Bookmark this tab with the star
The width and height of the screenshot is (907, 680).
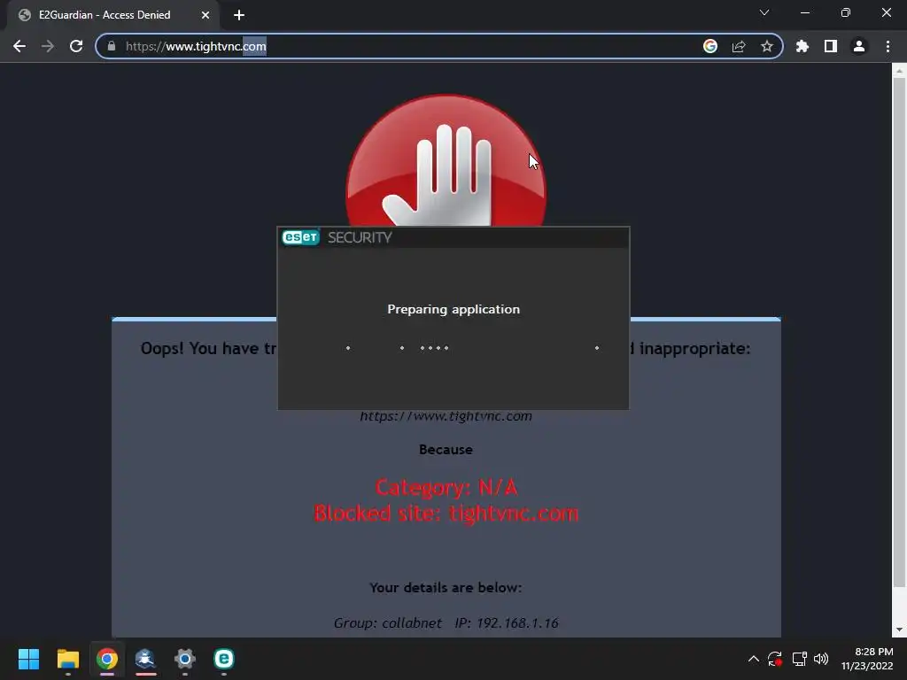pos(767,46)
